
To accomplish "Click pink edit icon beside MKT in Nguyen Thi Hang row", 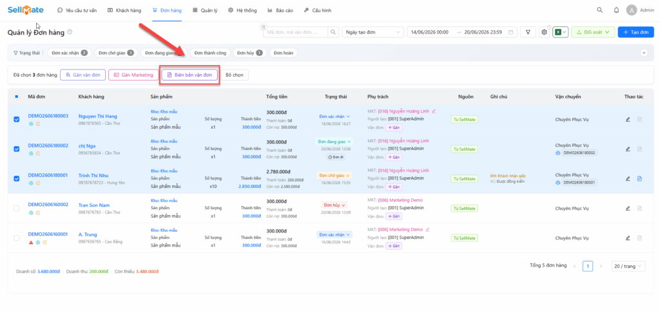I will pyautogui.click(x=434, y=111).
